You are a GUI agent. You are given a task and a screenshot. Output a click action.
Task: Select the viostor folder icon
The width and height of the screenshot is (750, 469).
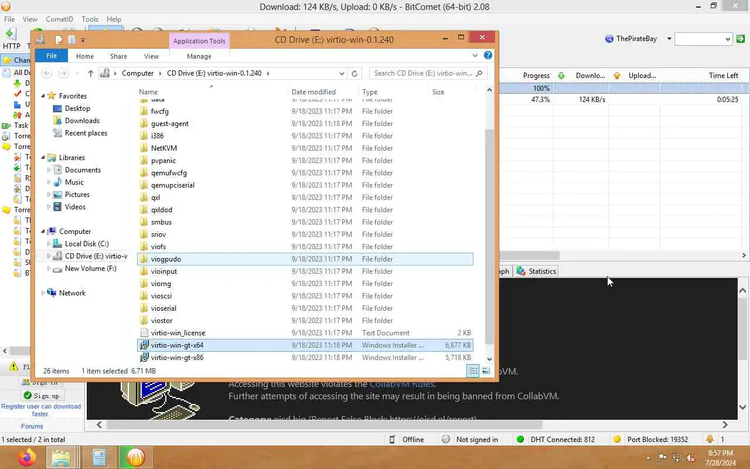(x=144, y=321)
